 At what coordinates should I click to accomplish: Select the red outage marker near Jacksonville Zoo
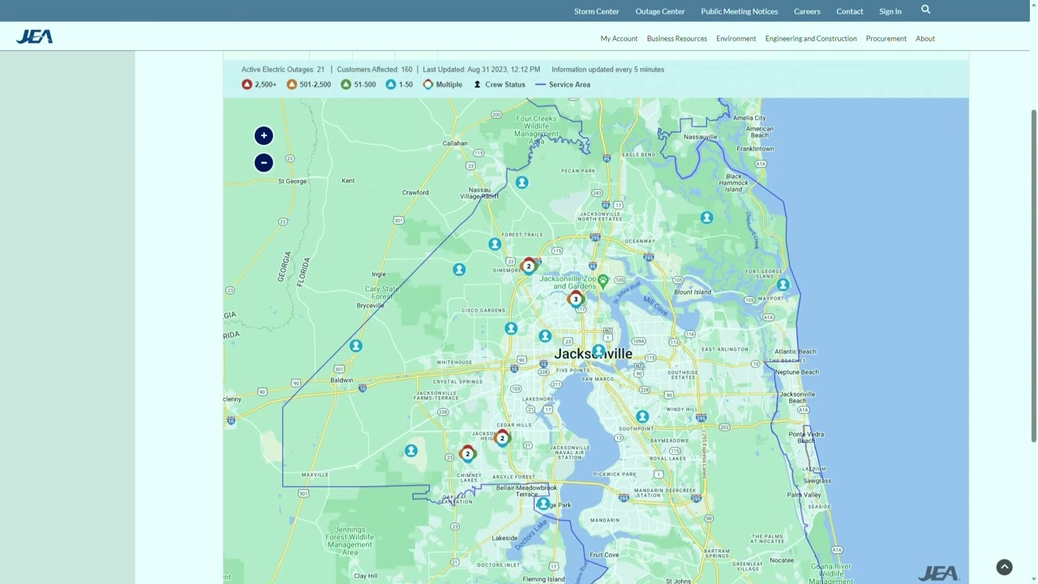point(529,265)
